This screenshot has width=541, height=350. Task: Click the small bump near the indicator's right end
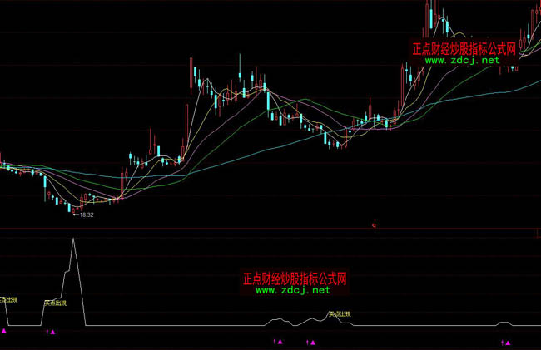coord(503,322)
